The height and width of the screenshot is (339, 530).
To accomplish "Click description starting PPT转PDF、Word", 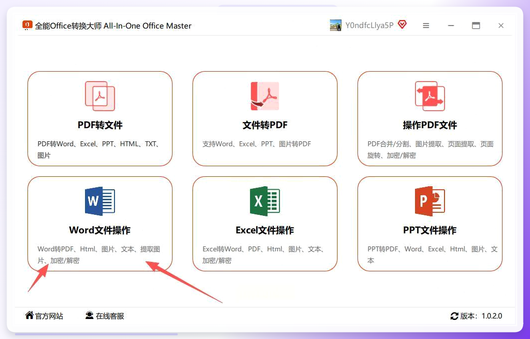I will click(x=432, y=255).
